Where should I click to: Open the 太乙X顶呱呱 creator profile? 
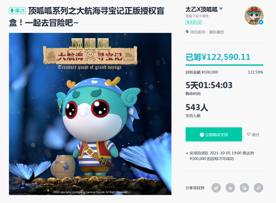(201, 9)
